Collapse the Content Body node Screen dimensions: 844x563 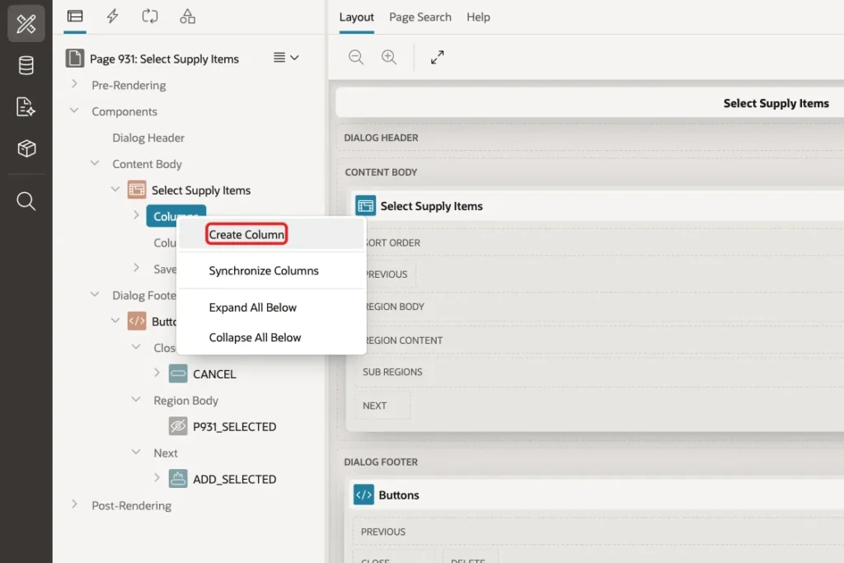pyautogui.click(x=95, y=162)
